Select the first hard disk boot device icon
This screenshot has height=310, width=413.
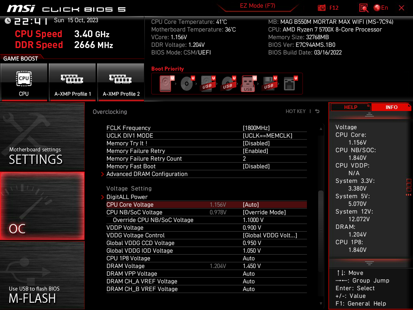click(166, 83)
